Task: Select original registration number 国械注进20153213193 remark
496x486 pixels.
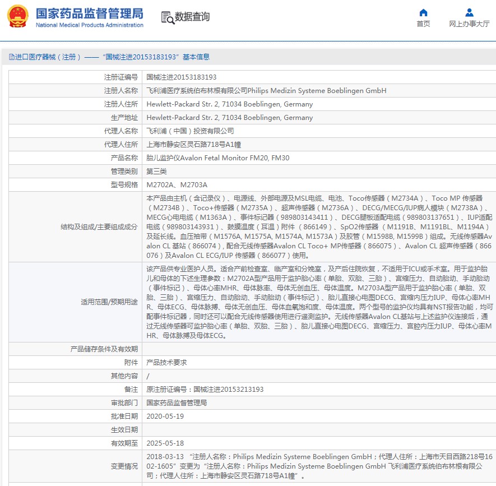Action: click(x=205, y=390)
